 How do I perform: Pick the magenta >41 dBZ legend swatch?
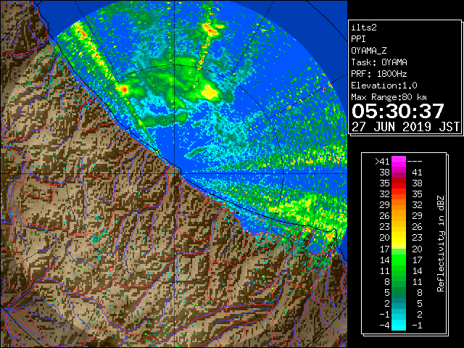(x=399, y=161)
